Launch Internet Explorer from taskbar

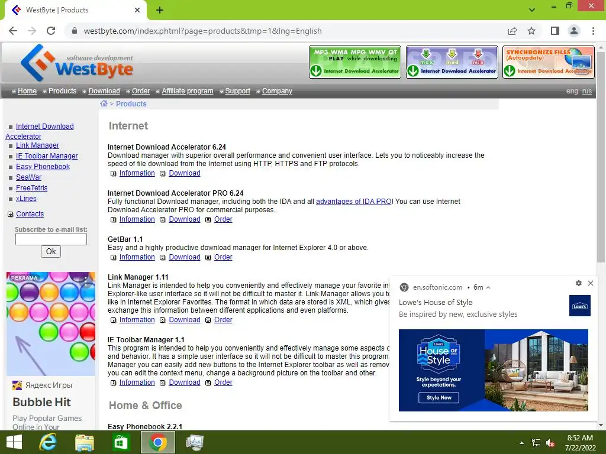[48, 442]
